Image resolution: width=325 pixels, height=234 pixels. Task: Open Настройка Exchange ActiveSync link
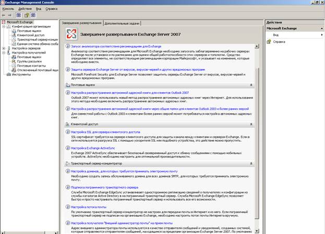(x=93, y=148)
